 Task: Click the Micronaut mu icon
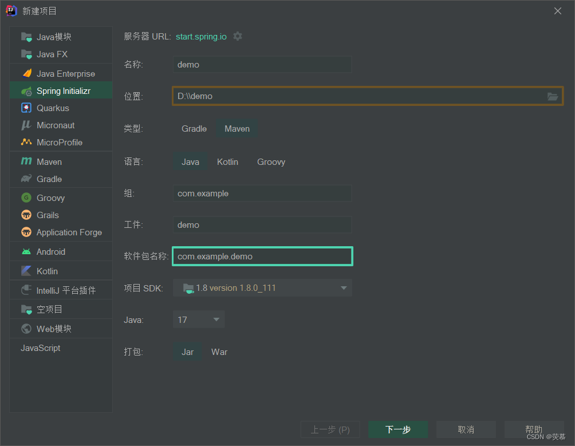tap(26, 125)
